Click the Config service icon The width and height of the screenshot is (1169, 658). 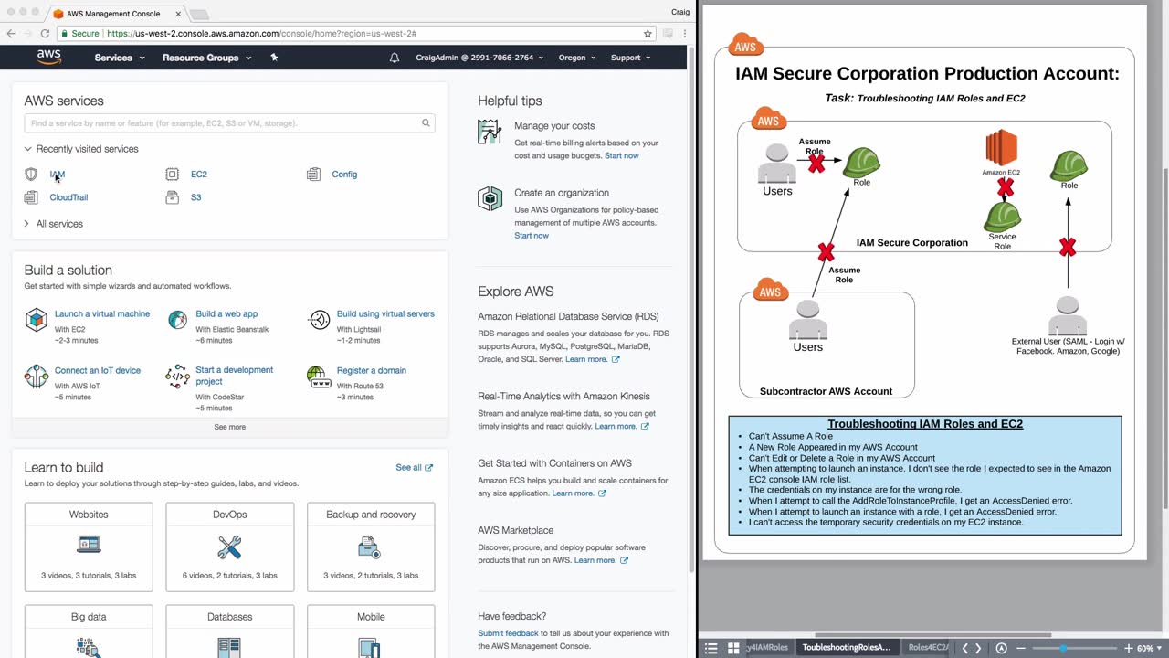pyautogui.click(x=313, y=174)
